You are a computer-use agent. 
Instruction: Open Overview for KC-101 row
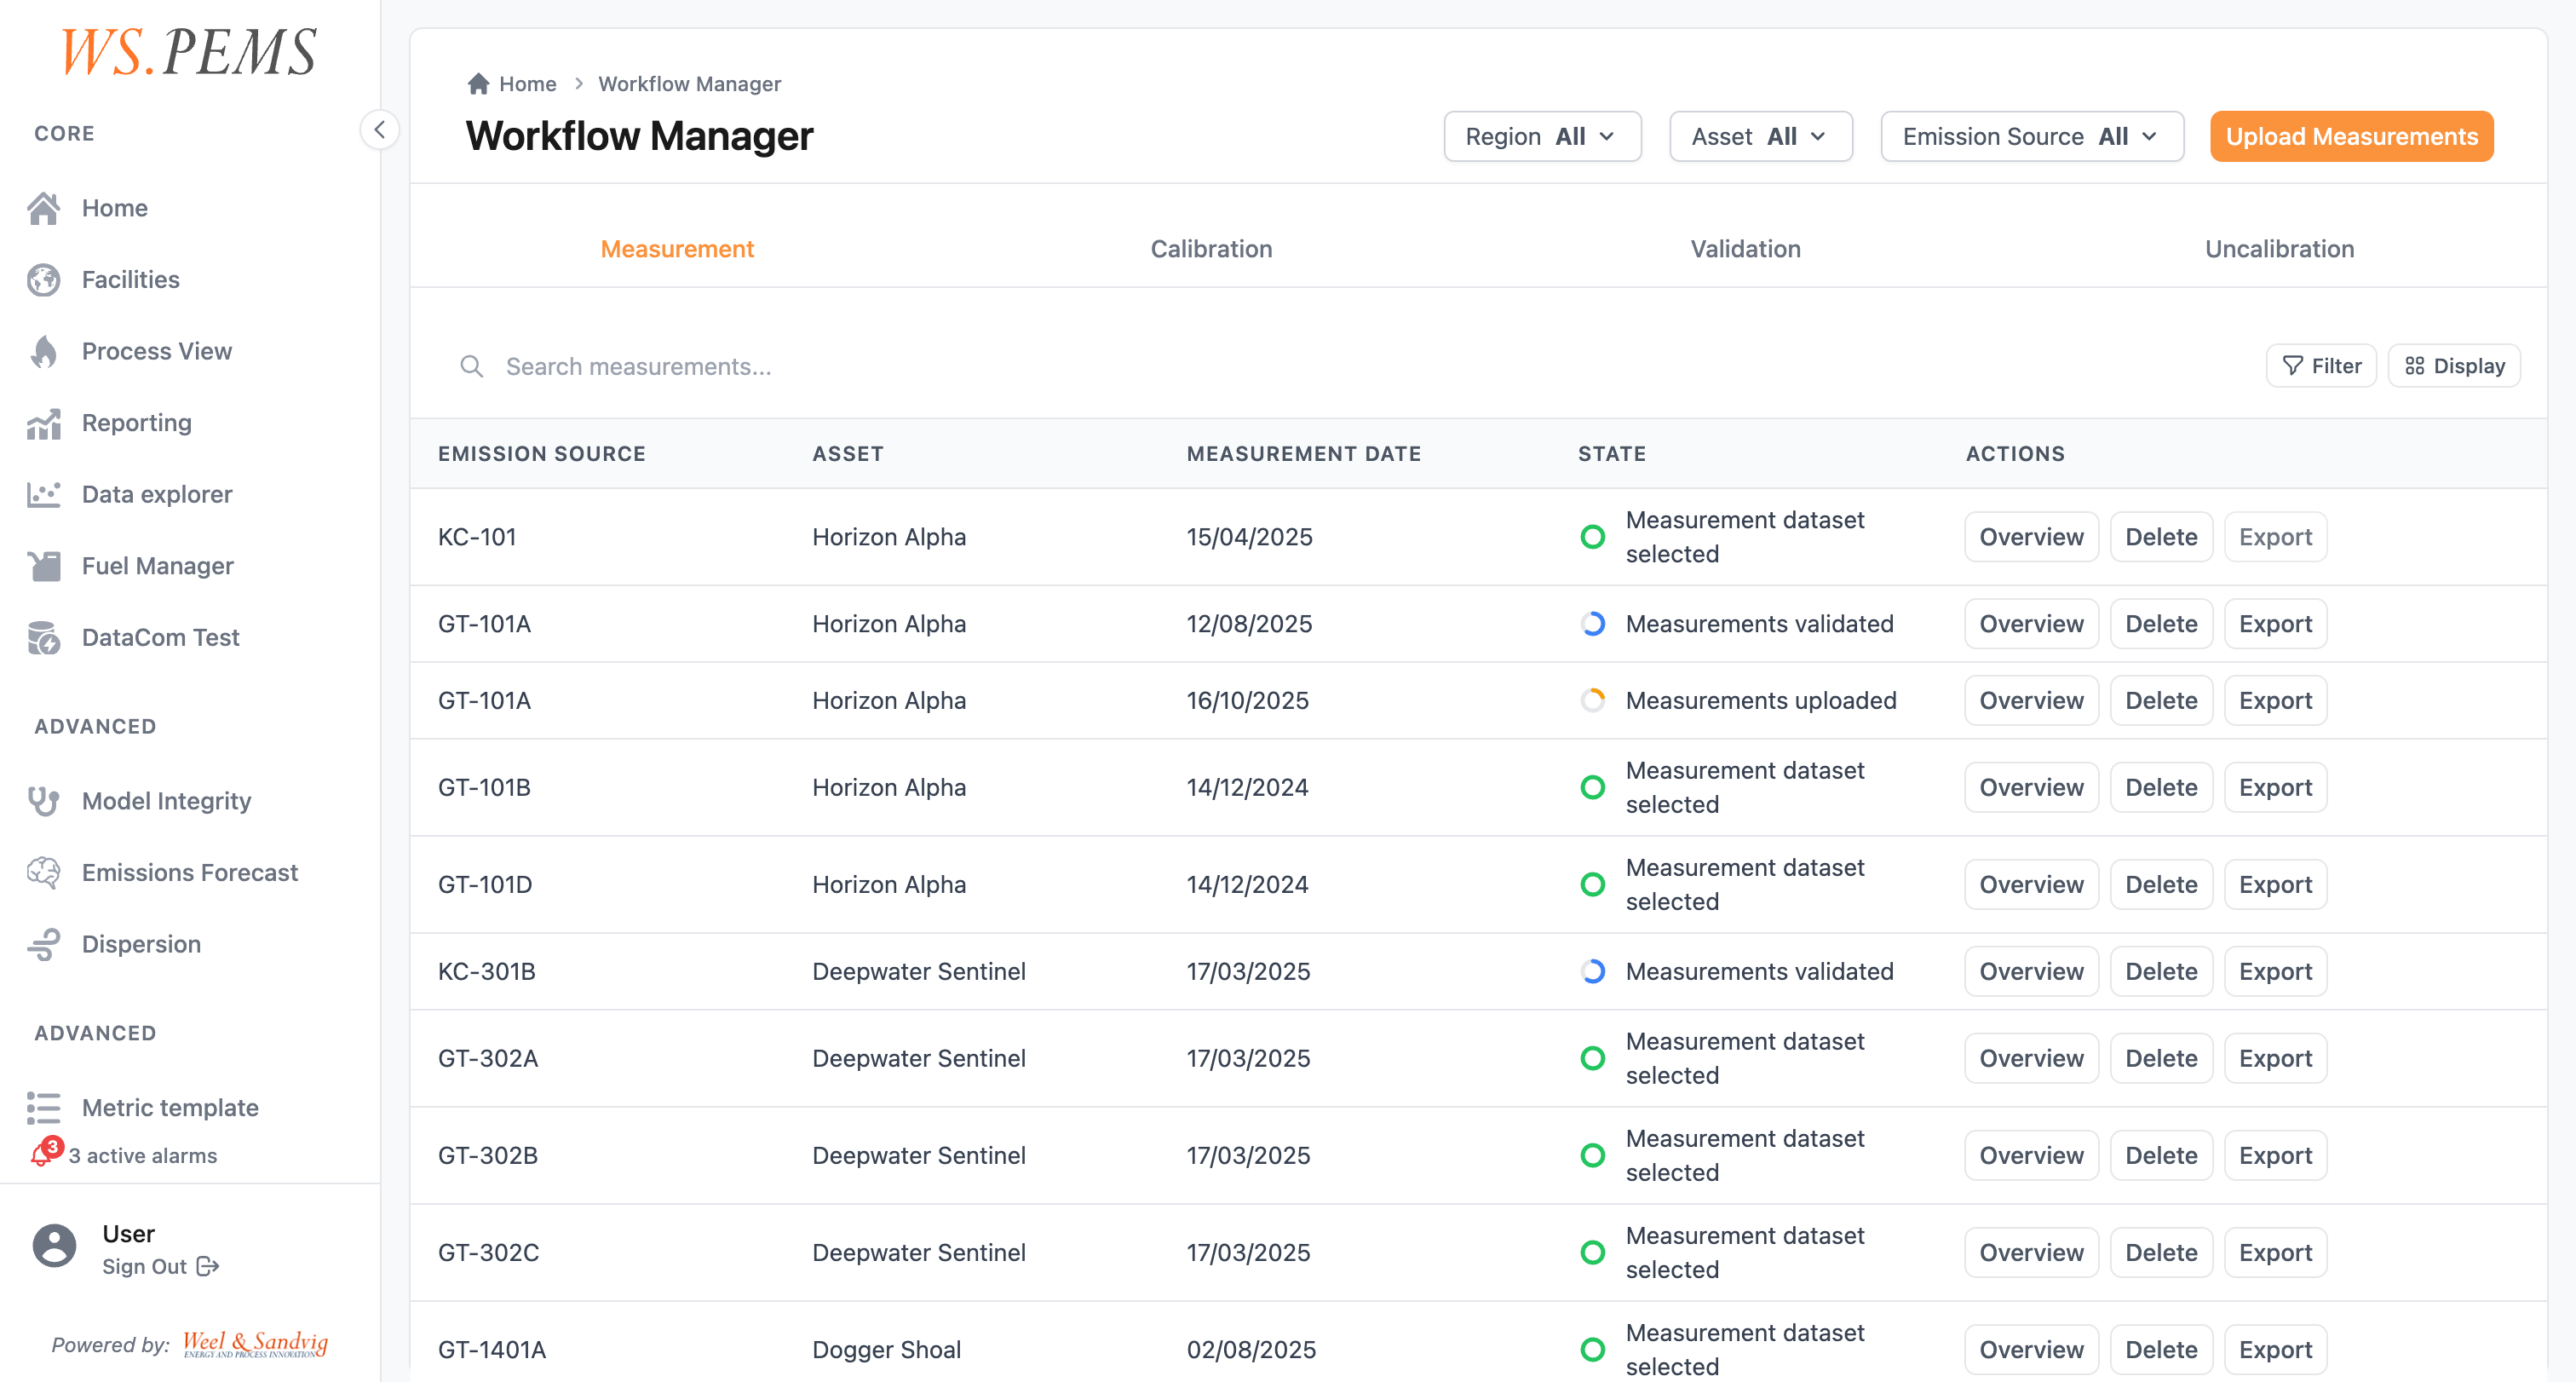pos(2031,537)
